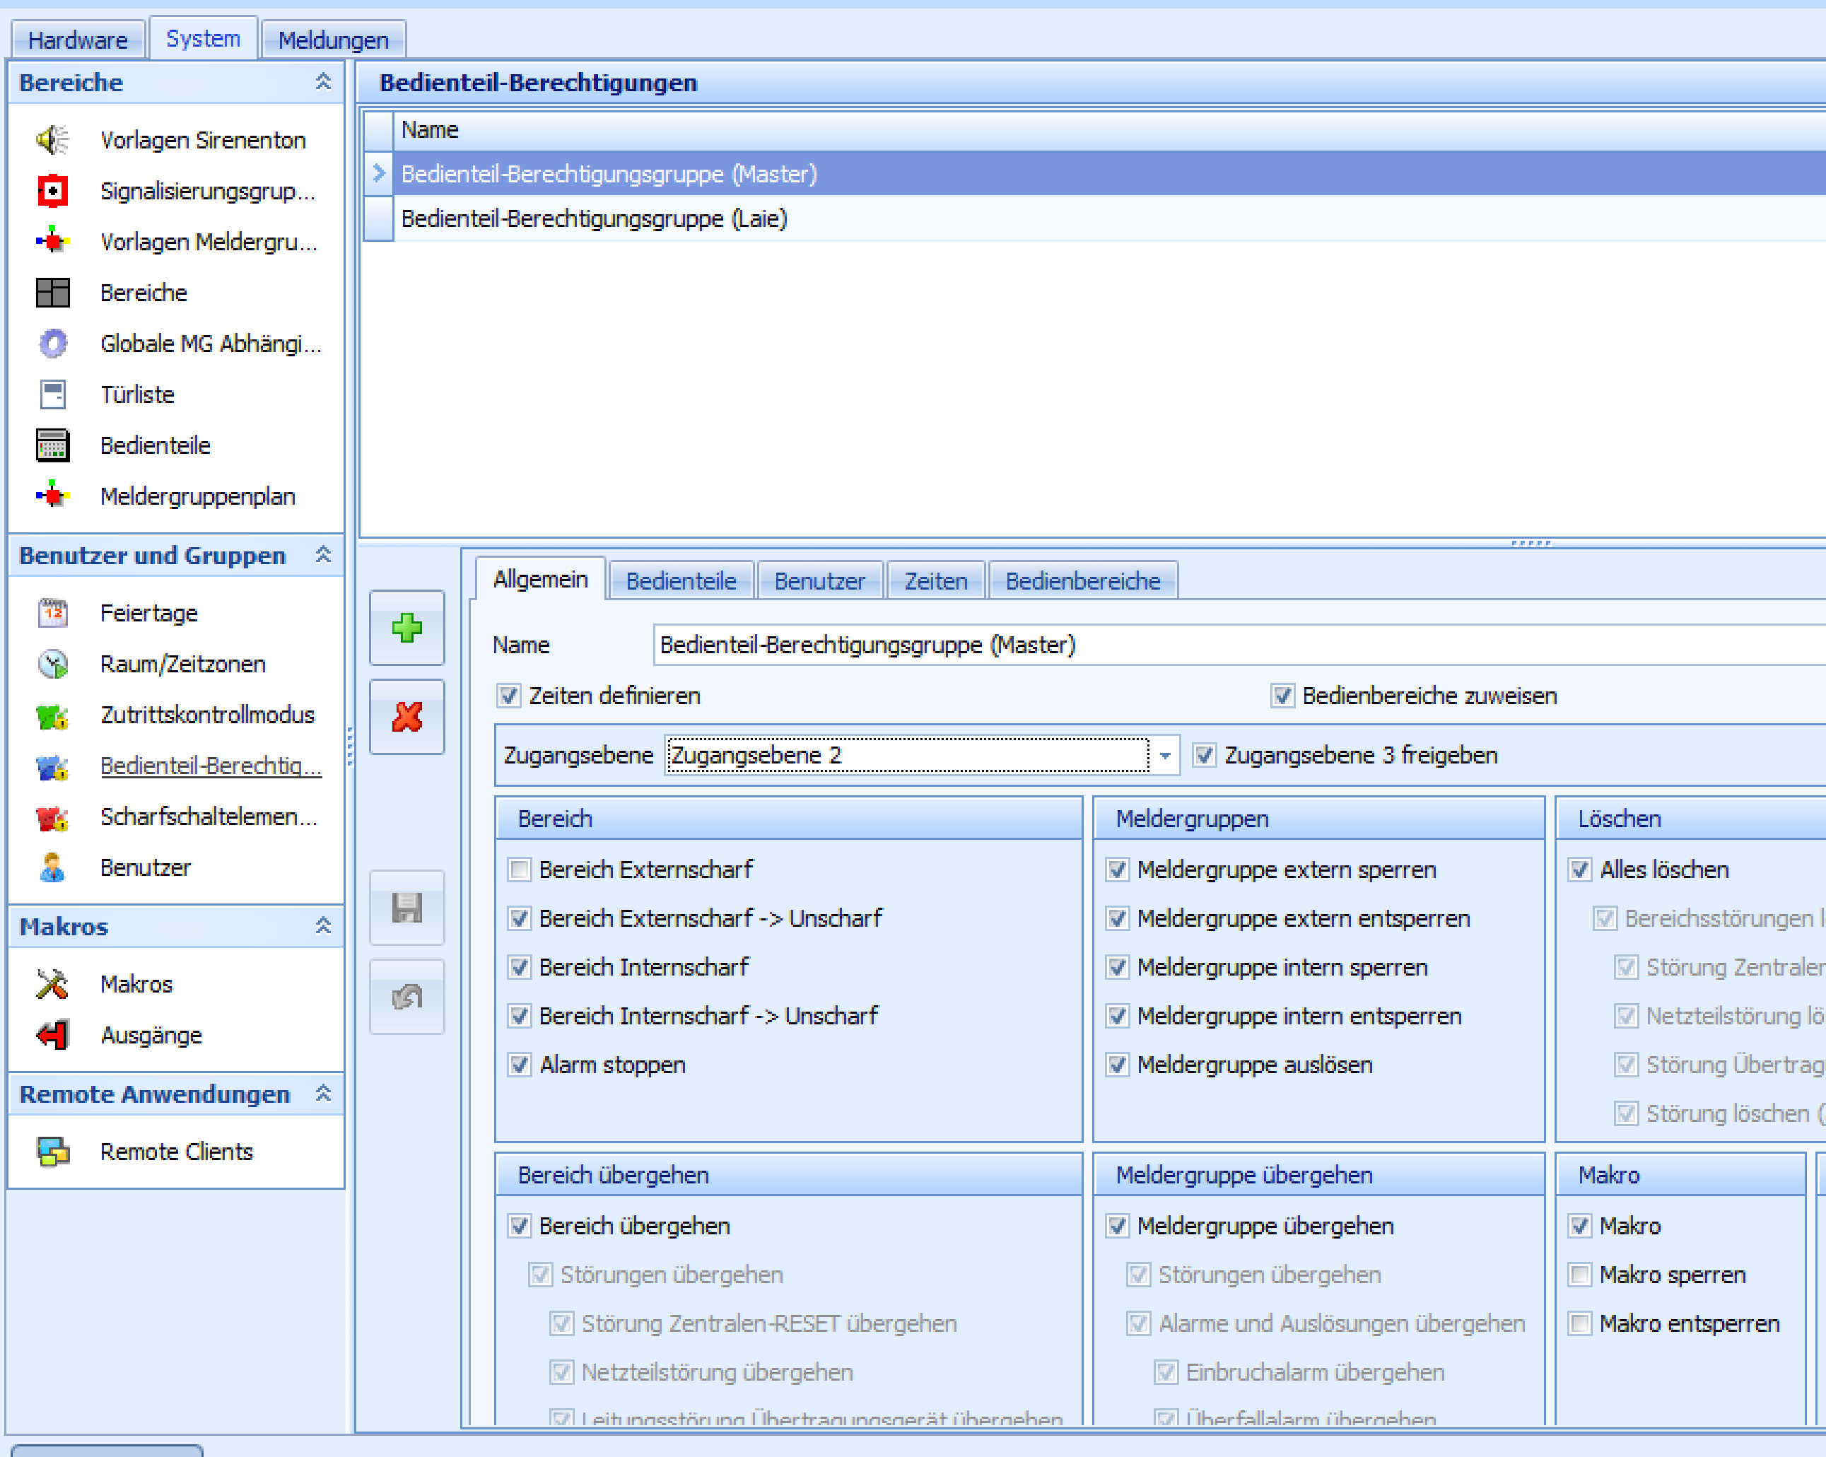Viewport: 1826px width, 1457px height.
Task: Enable Bereich Externscharf checkbox
Action: 519,870
